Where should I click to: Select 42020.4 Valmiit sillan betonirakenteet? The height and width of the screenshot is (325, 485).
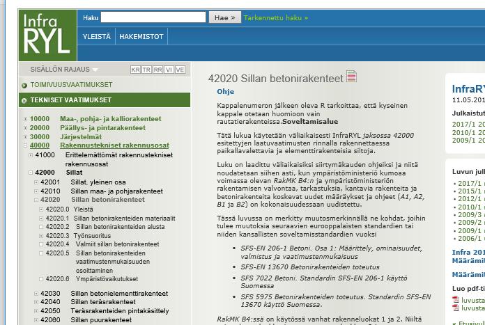tap(118, 244)
